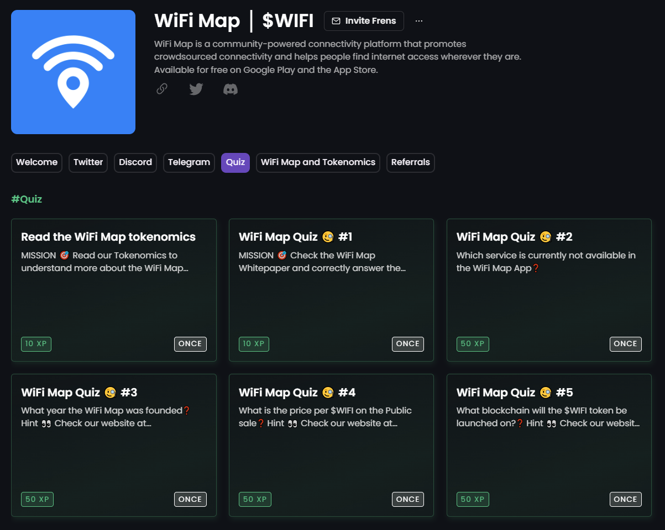Image resolution: width=665 pixels, height=530 pixels.
Task: Switch to the Twitter tab
Action: 88,162
